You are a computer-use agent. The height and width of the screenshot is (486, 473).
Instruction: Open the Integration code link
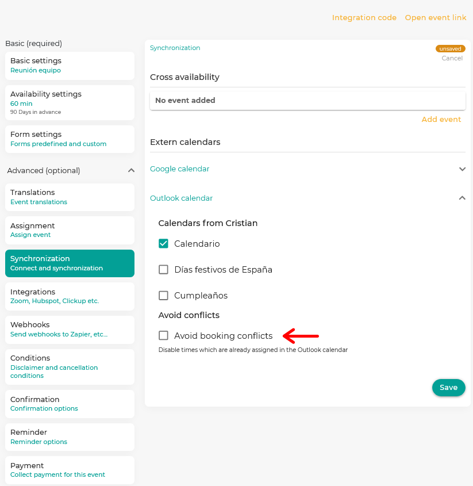[x=364, y=18]
